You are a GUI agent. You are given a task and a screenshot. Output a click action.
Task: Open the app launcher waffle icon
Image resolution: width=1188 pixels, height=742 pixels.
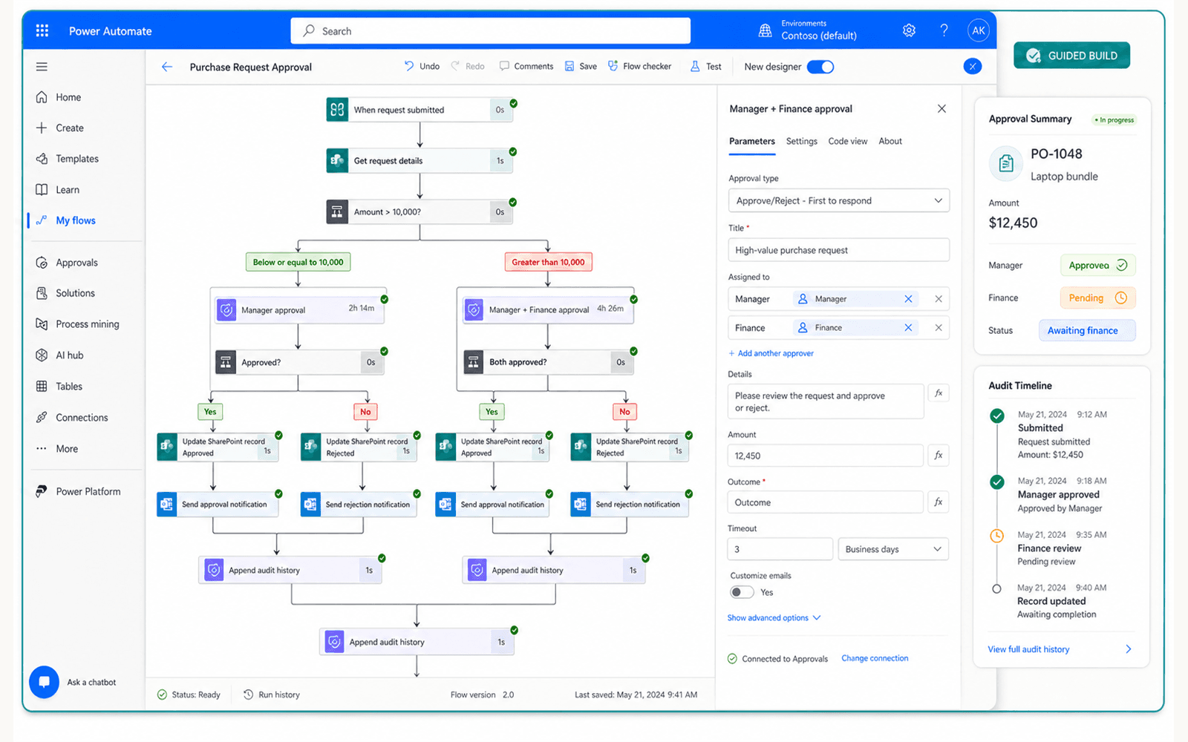coord(42,30)
